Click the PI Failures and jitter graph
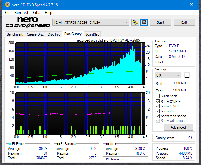Viewport: 201px width, 165px height. pyautogui.click(x=80, y=114)
